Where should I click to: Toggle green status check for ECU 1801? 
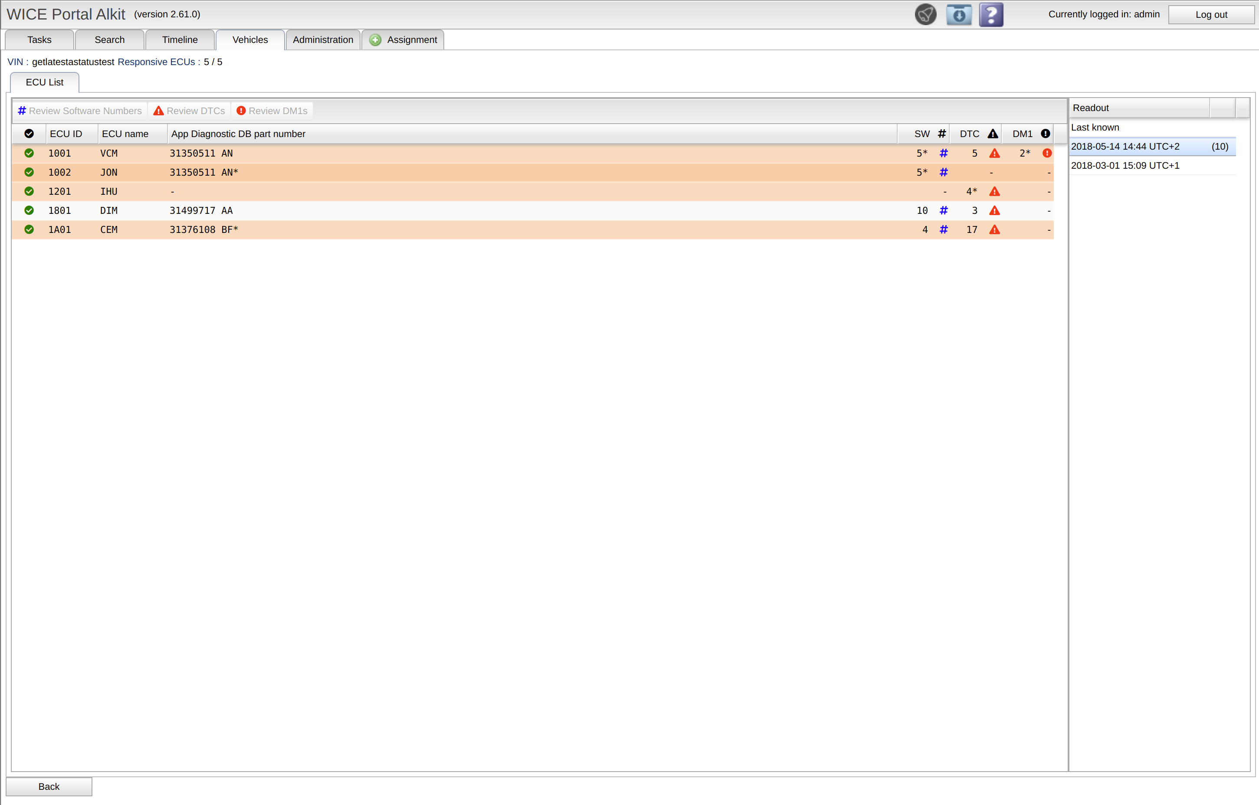29,211
